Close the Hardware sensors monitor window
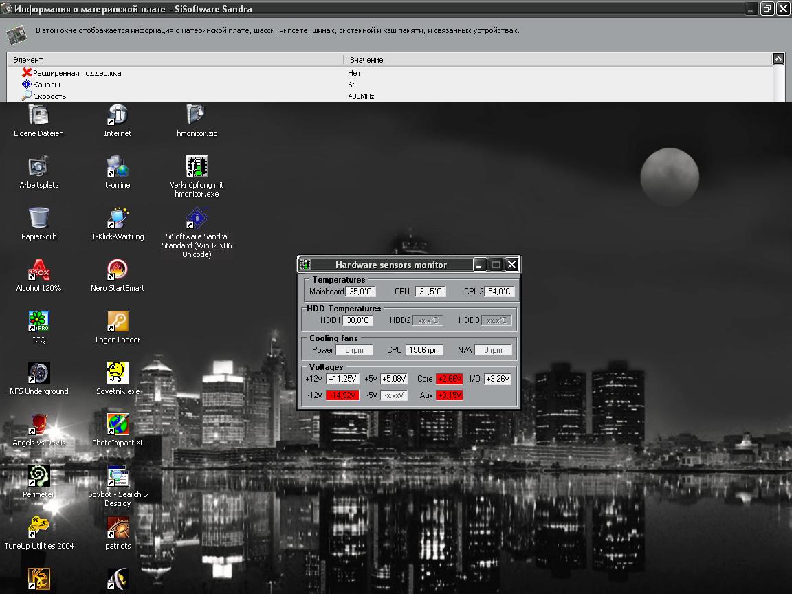The height and width of the screenshot is (594, 792). point(511,264)
